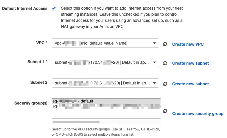Click the Create new VPC link
Image resolution: width=227 pixels, height=138 pixels.
click(188, 44)
